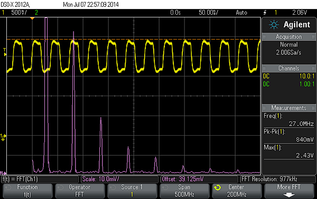
Task: Click the trigger level T indicator
Action: click(5, 52)
